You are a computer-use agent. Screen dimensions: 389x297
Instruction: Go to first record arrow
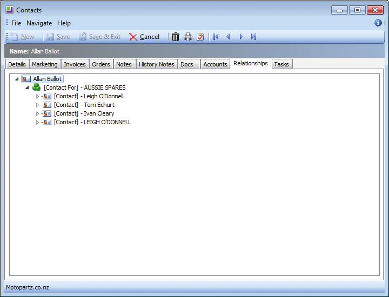click(216, 37)
